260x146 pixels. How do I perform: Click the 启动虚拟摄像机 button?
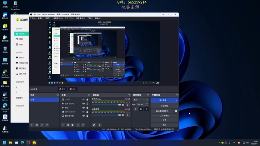pyautogui.click(x=162, y=111)
